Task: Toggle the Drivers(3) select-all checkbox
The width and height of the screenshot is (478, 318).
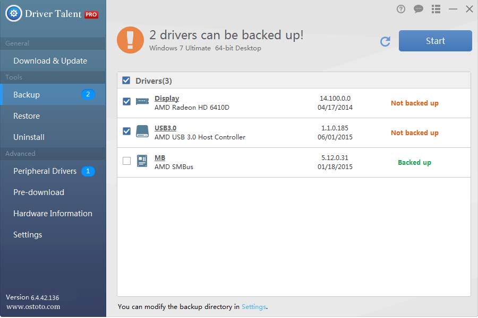Action: [126, 81]
